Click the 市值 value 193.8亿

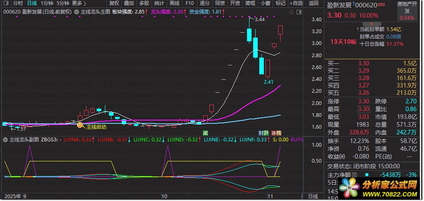tap(406, 117)
